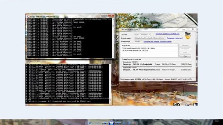223x125 pixels.
Task: Open the check statistics link
Action: pyautogui.click(x=175, y=38)
